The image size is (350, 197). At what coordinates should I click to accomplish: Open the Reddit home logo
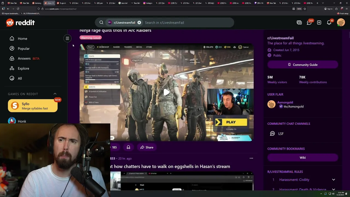[x=21, y=22]
